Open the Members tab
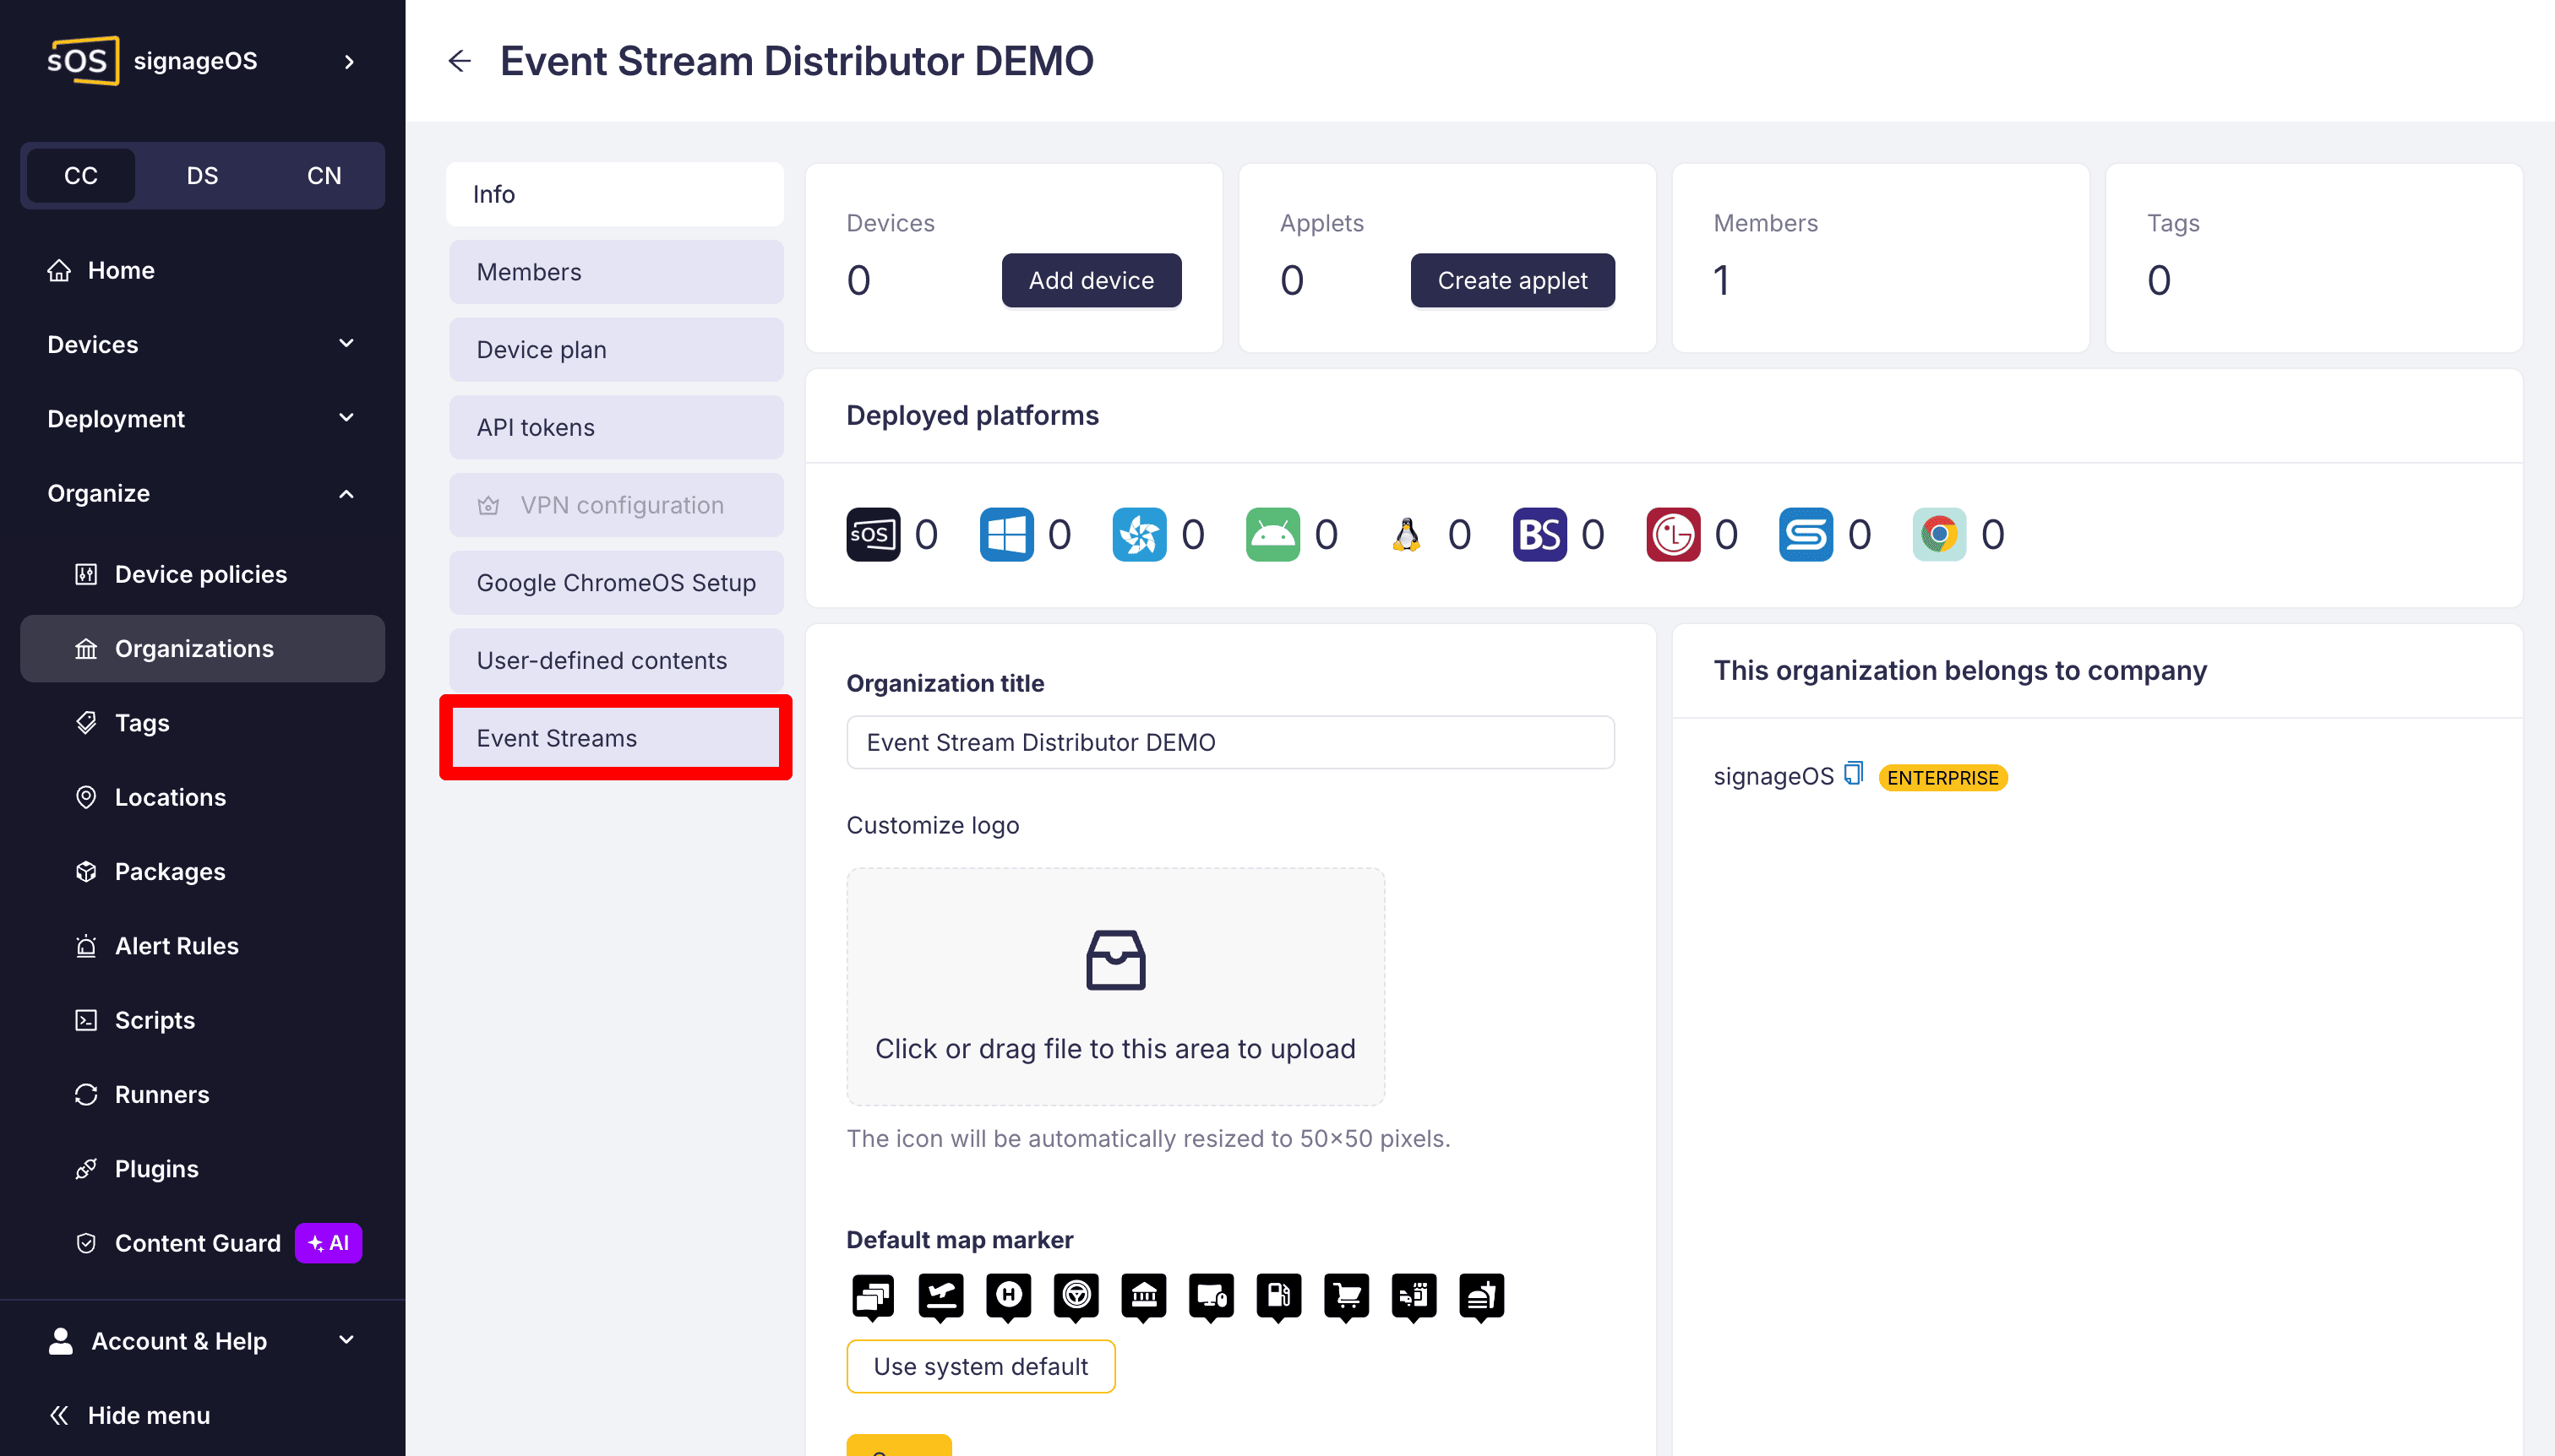This screenshot has height=1456, width=2555. click(x=616, y=272)
